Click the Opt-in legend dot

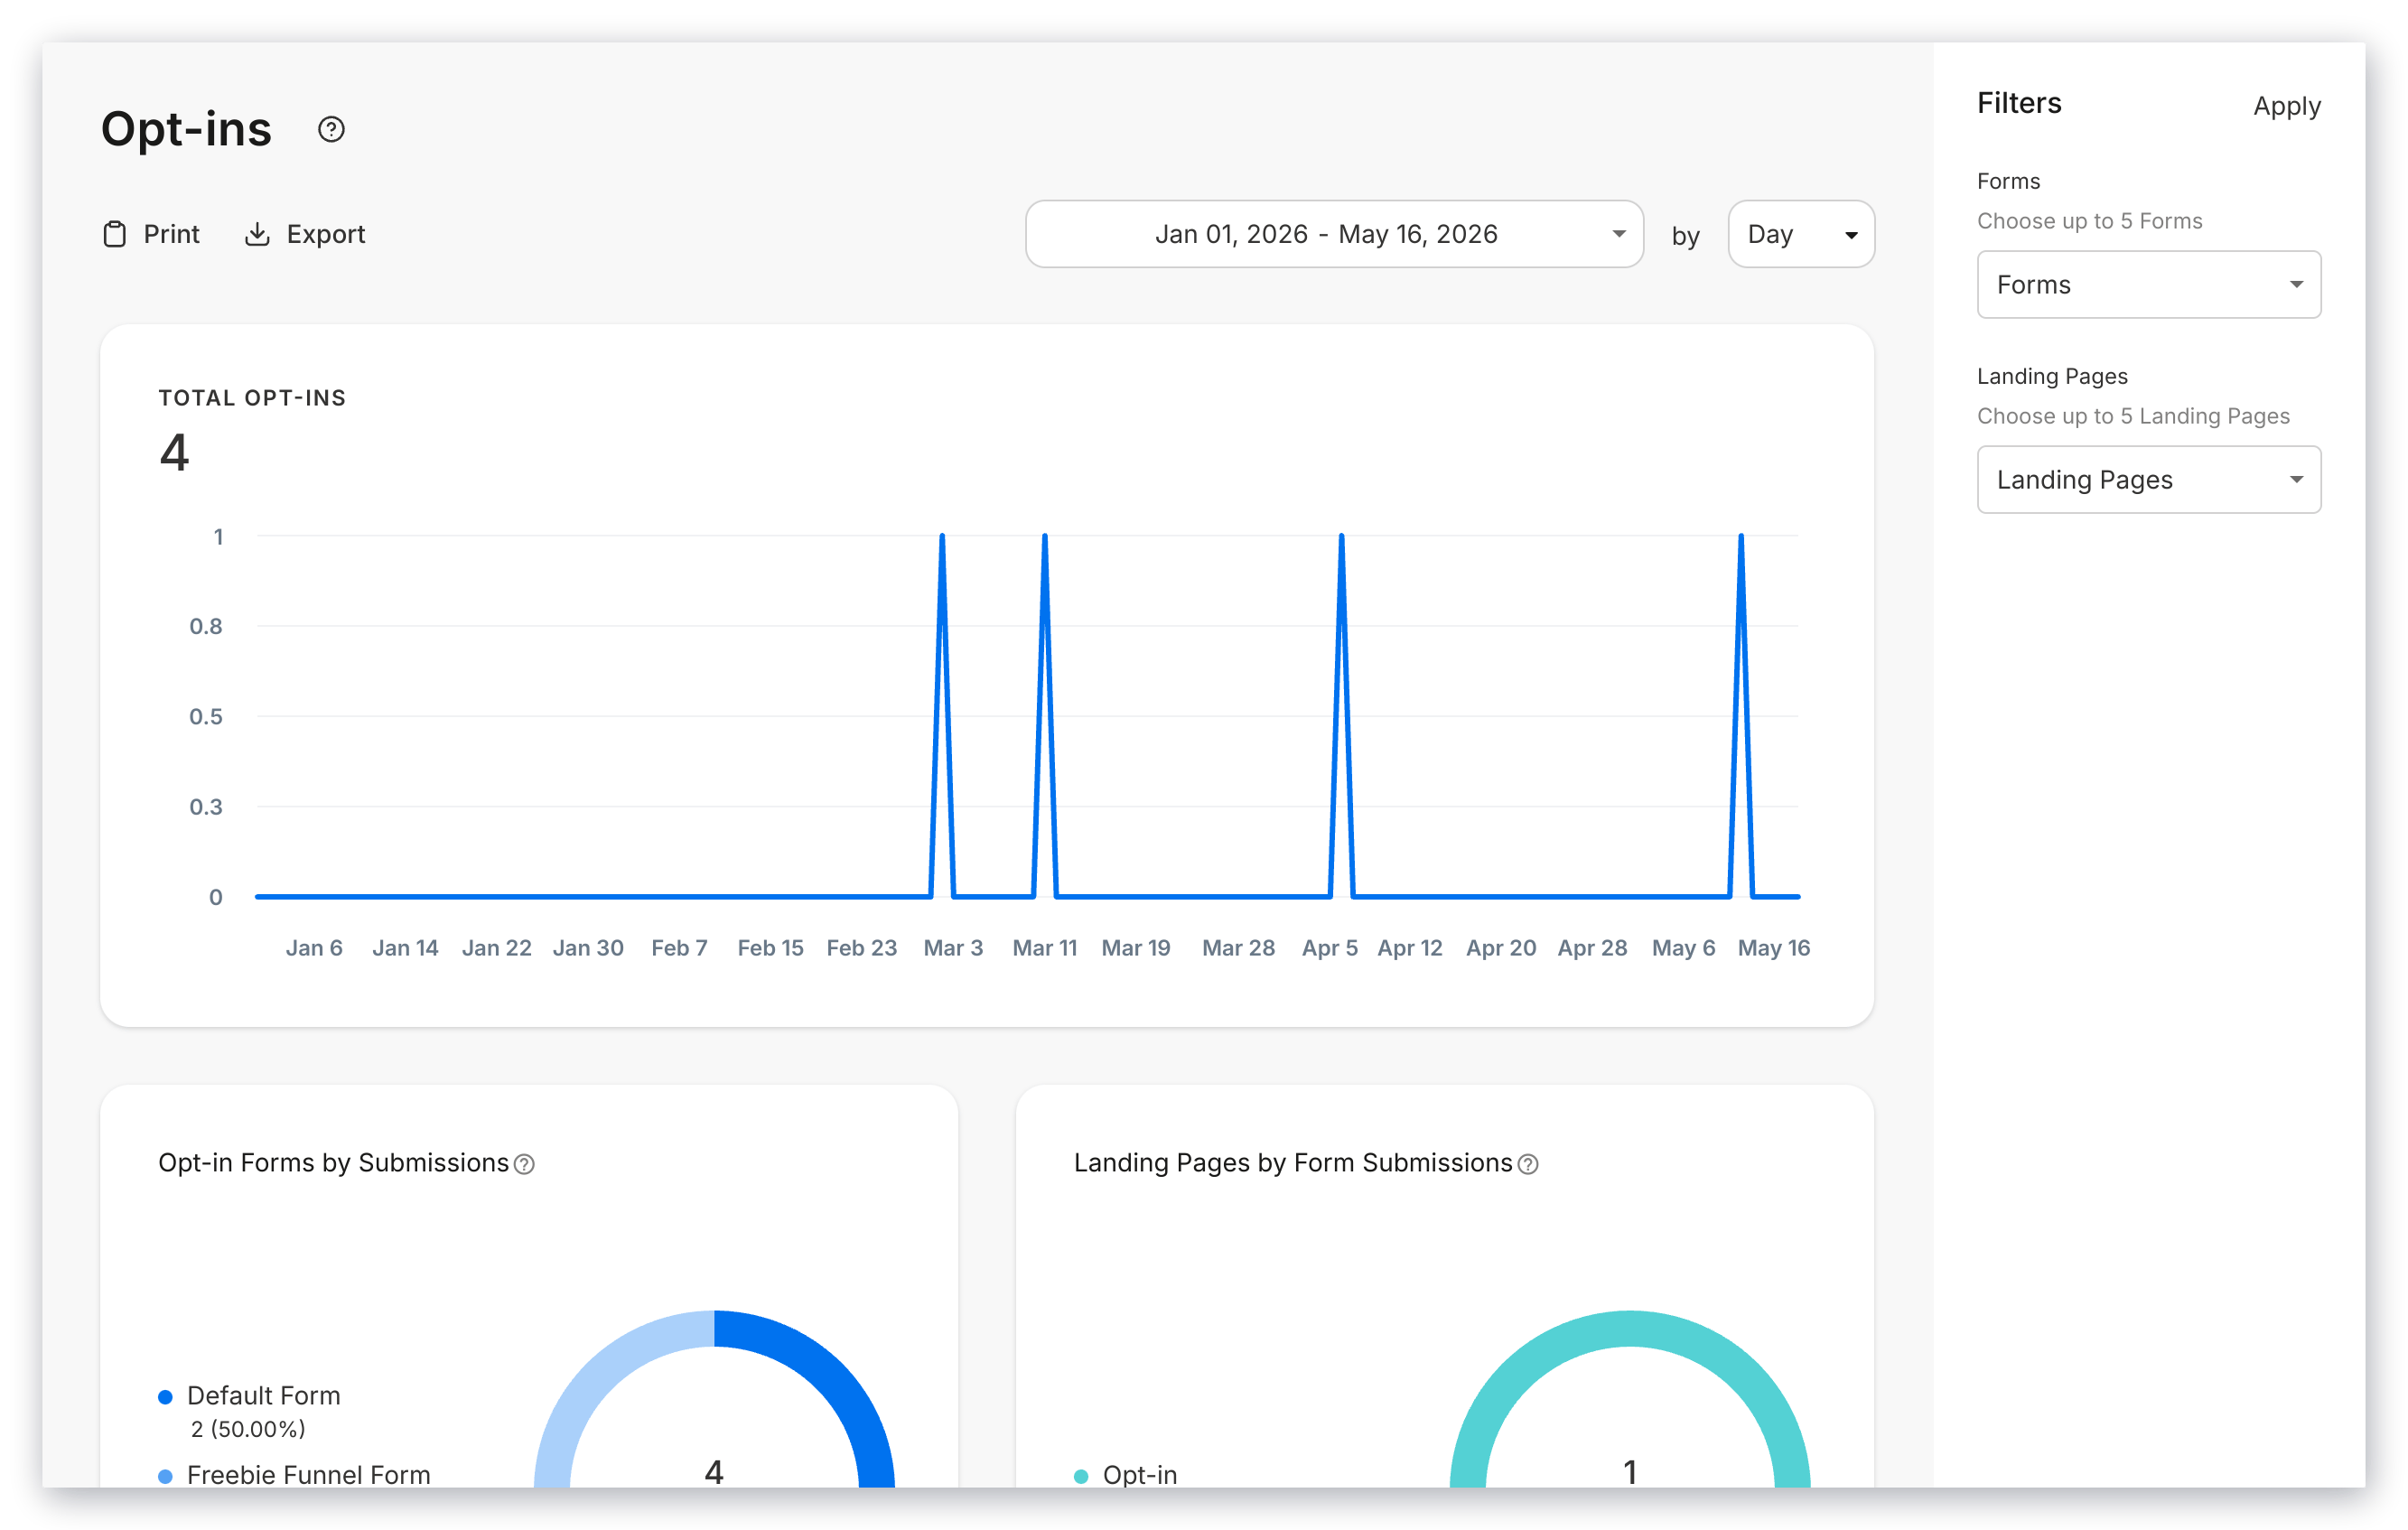pyautogui.click(x=1081, y=1476)
